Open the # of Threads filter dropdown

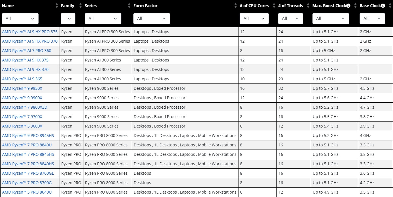point(290,19)
